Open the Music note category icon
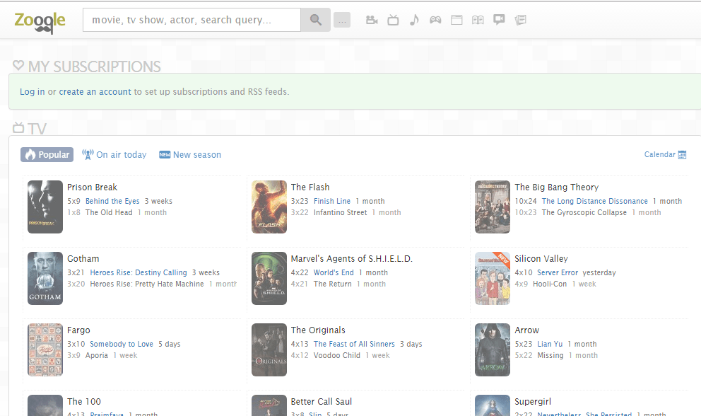Image resolution: width=701 pixels, height=416 pixels. [414, 20]
